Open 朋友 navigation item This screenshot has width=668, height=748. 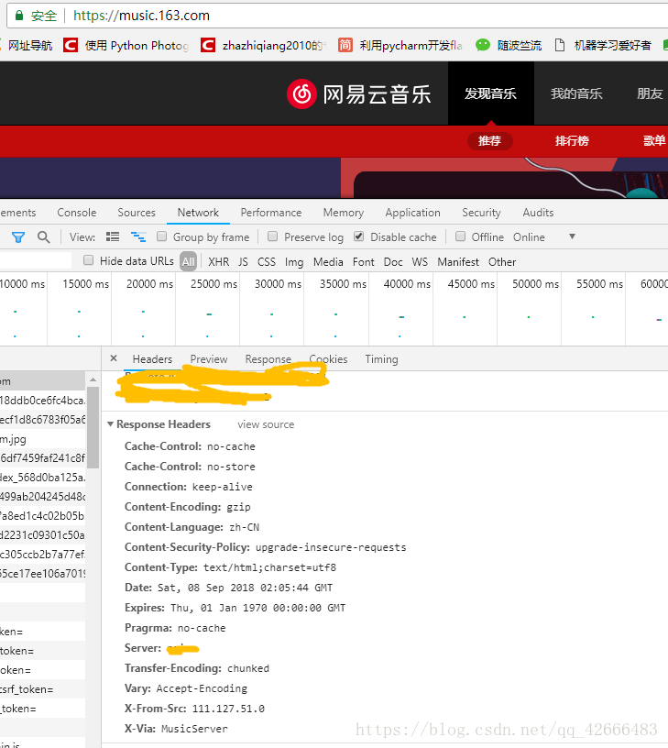[x=650, y=93]
